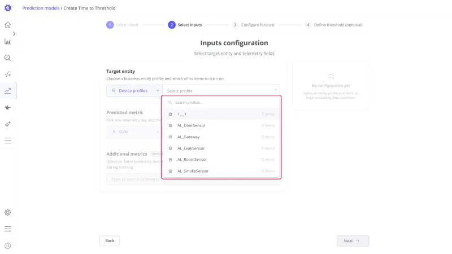
Task: Open the magnifier analysis icon
Action: pyautogui.click(x=8, y=58)
